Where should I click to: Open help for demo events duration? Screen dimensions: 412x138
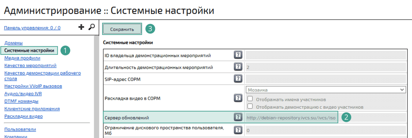pyautogui.click(x=238, y=67)
